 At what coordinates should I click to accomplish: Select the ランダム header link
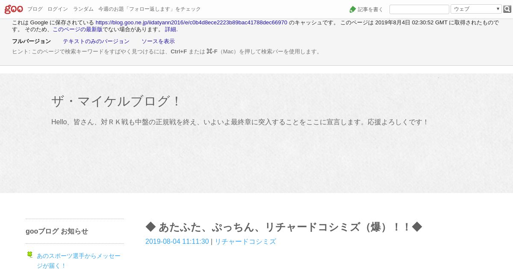pos(83,9)
